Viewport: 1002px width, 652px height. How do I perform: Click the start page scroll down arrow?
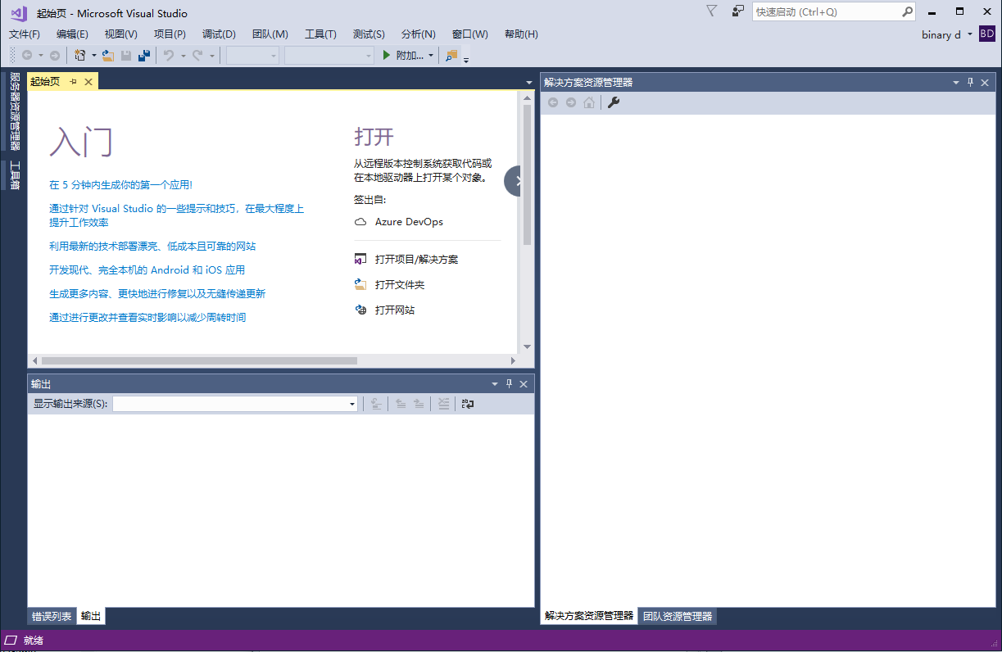(x=527, y=346)
